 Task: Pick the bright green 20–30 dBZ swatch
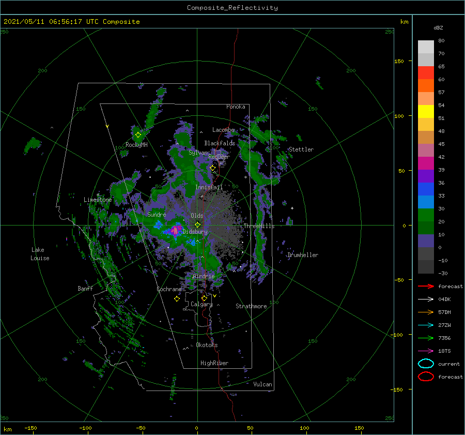click(426, 215)
